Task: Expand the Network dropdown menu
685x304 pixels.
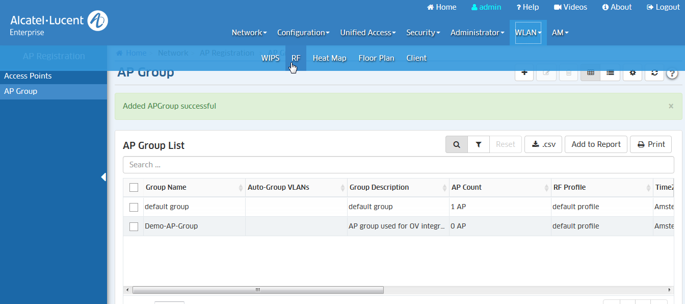Action: pyautogui.click(x=249, y=33)
